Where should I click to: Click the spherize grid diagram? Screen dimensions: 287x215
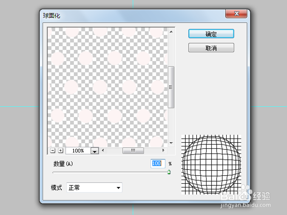211,164
